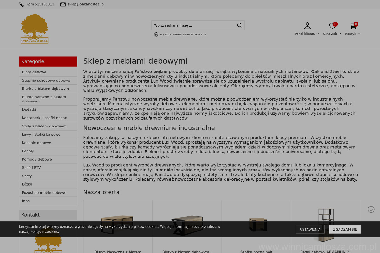
Task: Expand the Panel klienta dropdown
Action: coord(318,34)
